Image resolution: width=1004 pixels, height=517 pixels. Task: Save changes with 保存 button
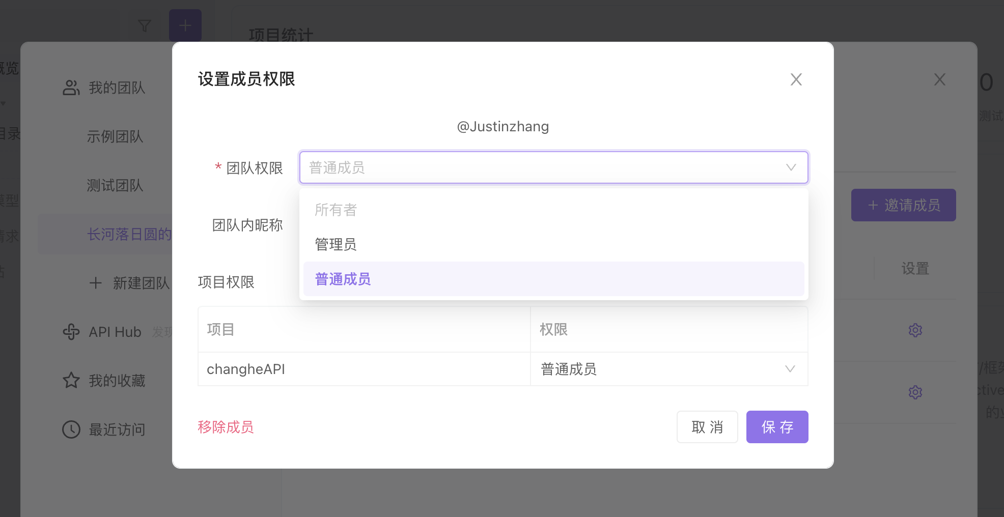[777, 427]
